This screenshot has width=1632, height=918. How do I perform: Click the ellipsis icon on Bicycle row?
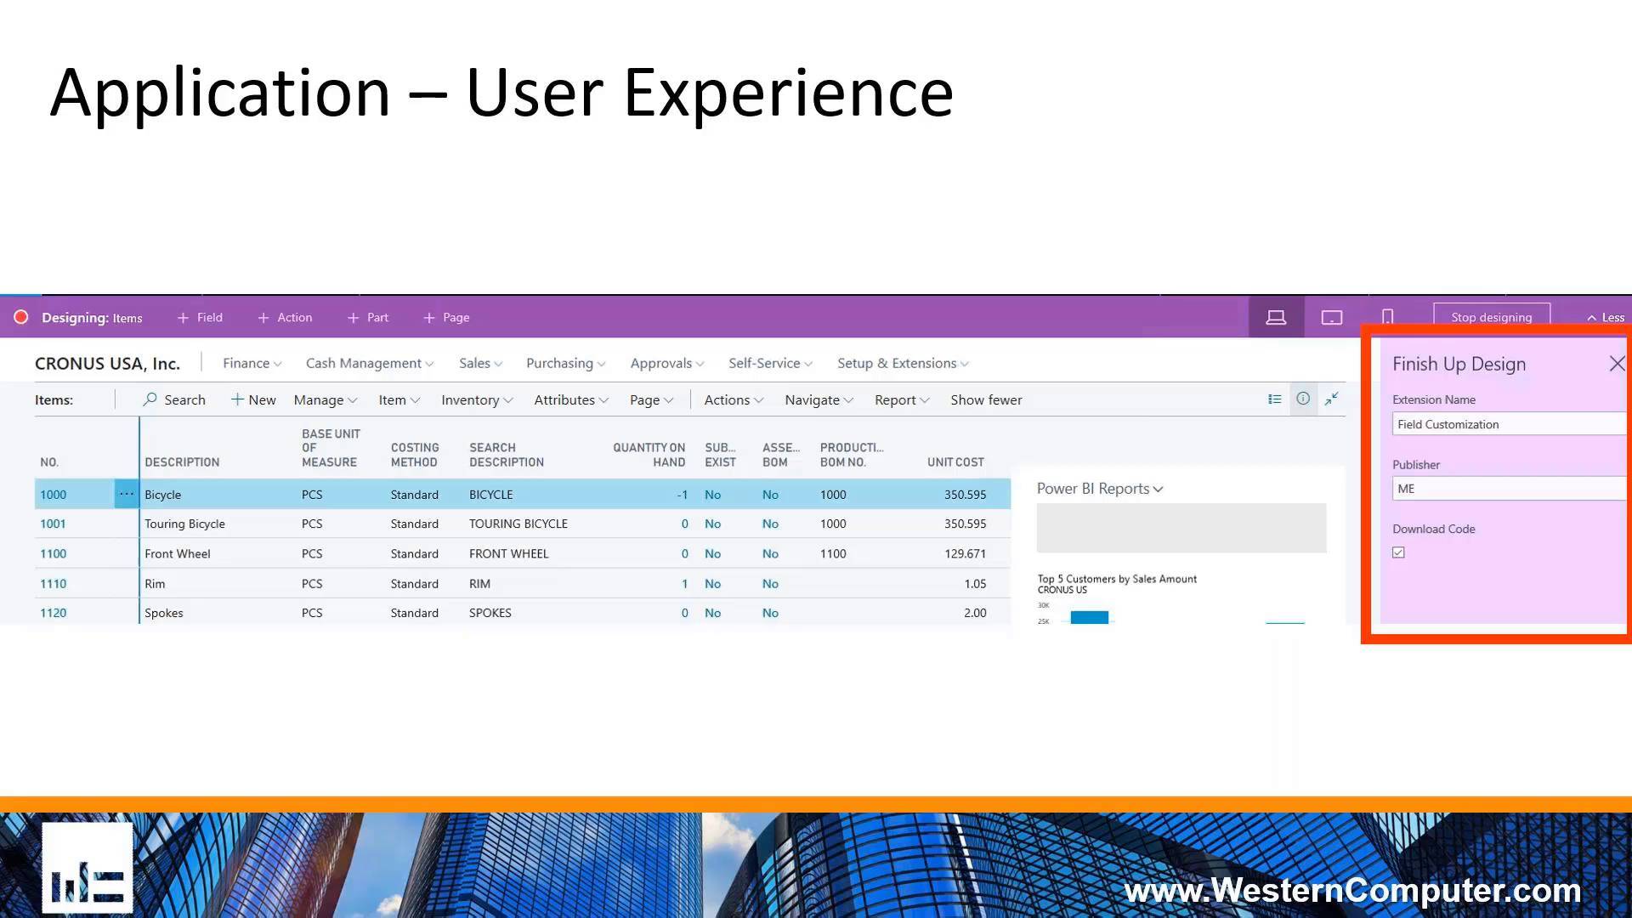pos(126,494)
